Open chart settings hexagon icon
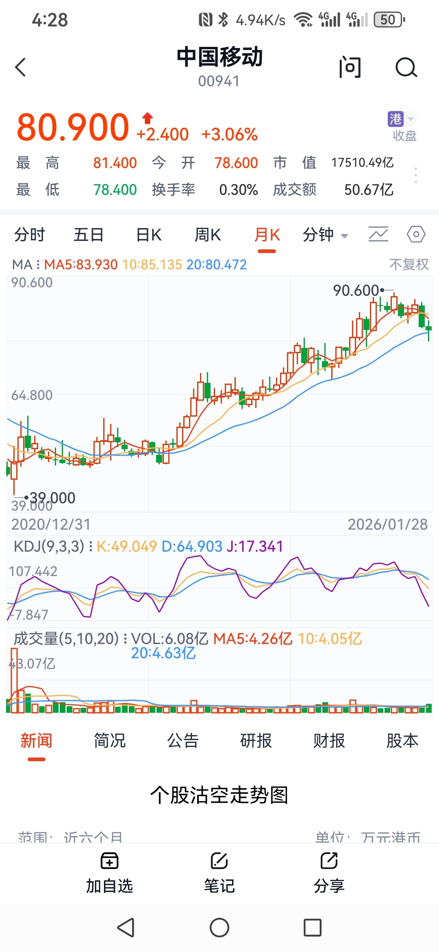Screen dimensions: 439x952 pyautogui.click(x=416, y=234)
